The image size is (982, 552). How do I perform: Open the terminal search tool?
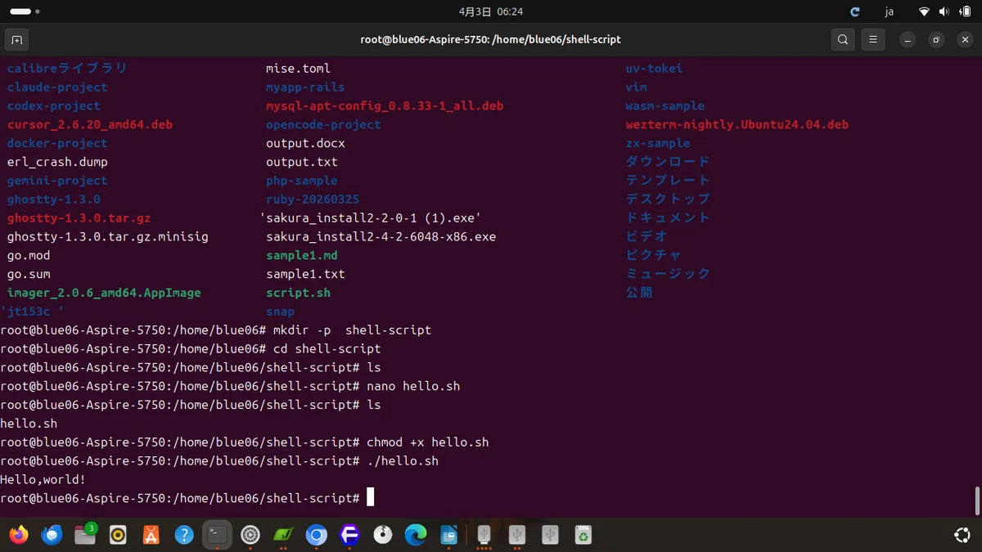(843, 39)
